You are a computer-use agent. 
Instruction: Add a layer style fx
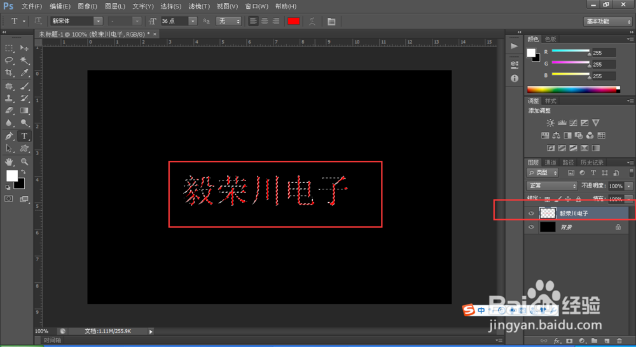(x=557, y=341)
